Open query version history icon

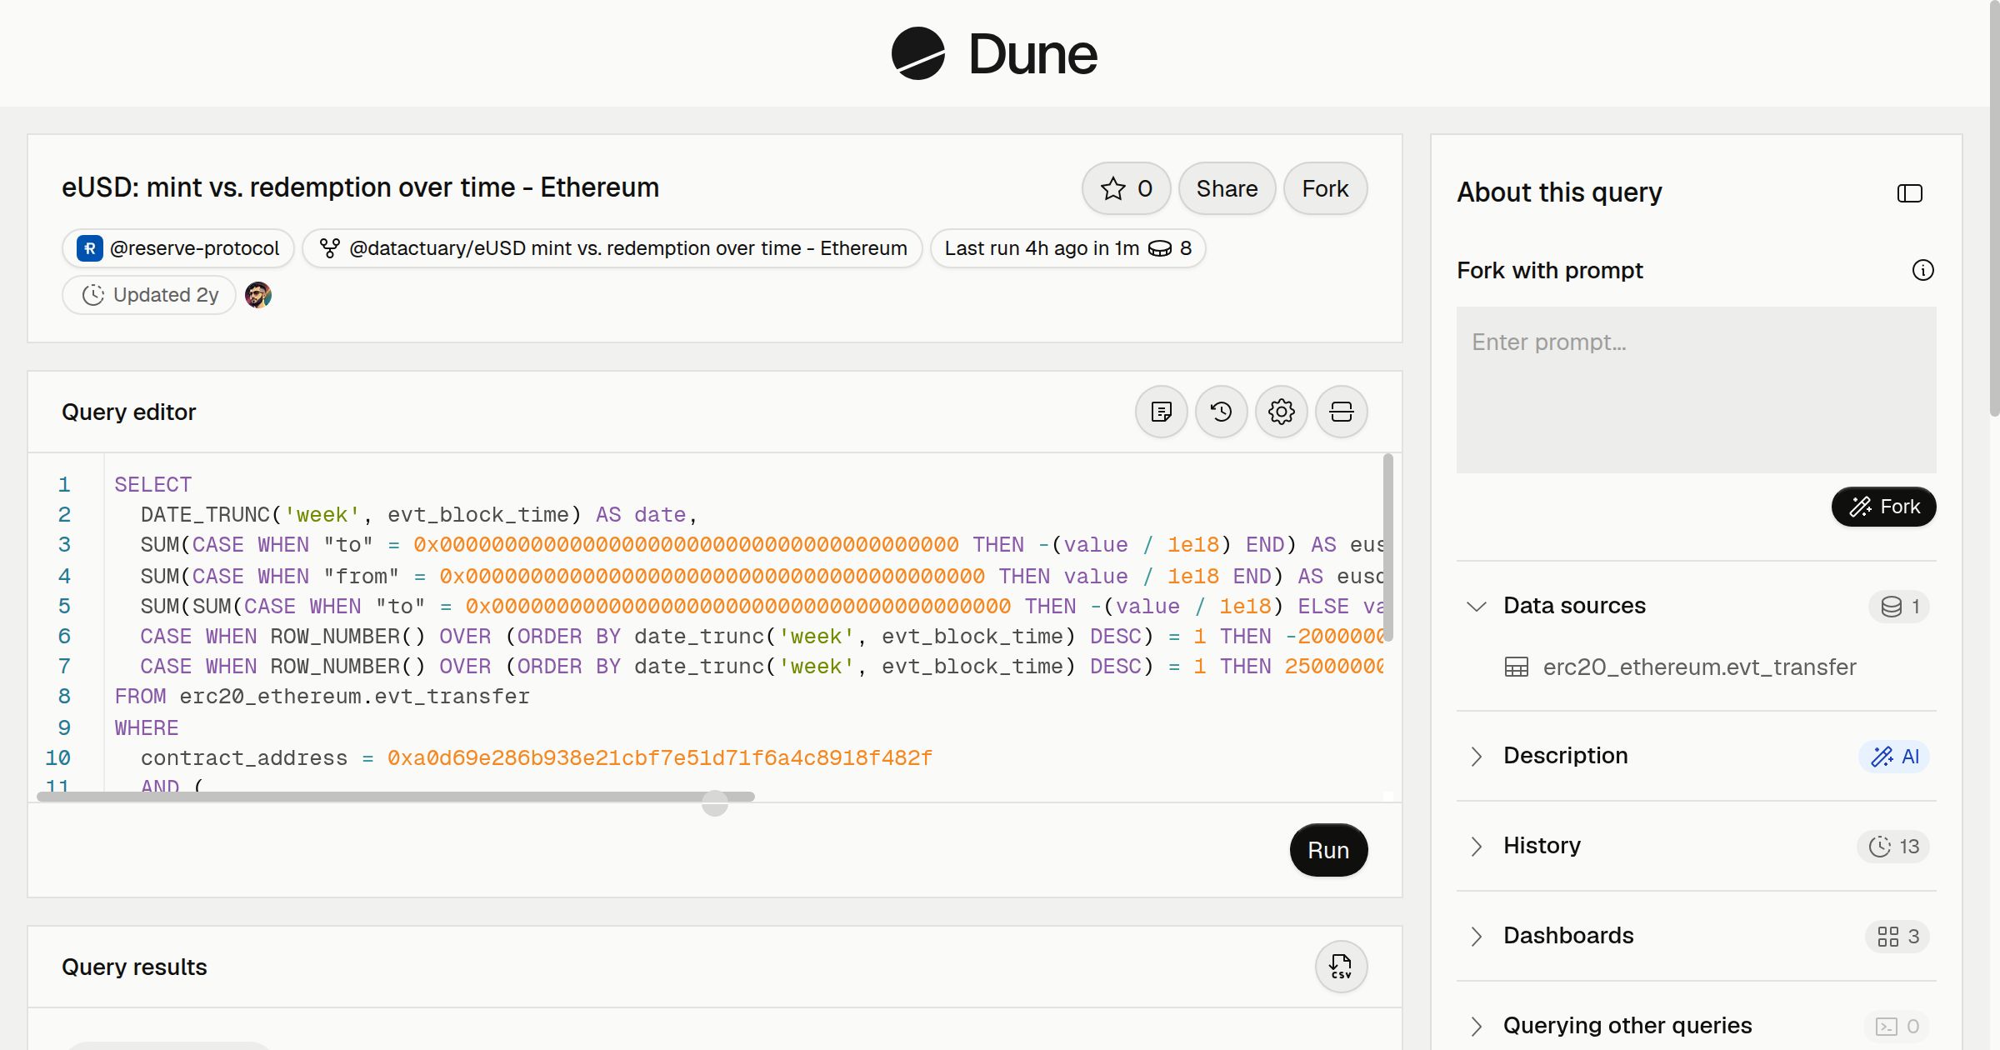[x=1222, y=412]
